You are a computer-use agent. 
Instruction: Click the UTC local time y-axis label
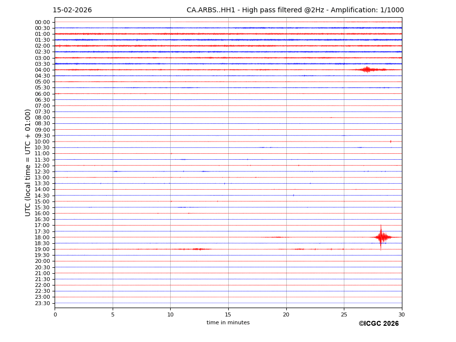tap(29, 163)
